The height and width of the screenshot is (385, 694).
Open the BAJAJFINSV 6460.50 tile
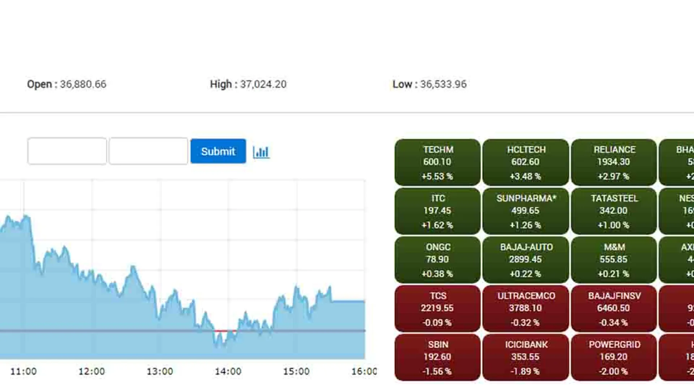(x=614, y=309)
